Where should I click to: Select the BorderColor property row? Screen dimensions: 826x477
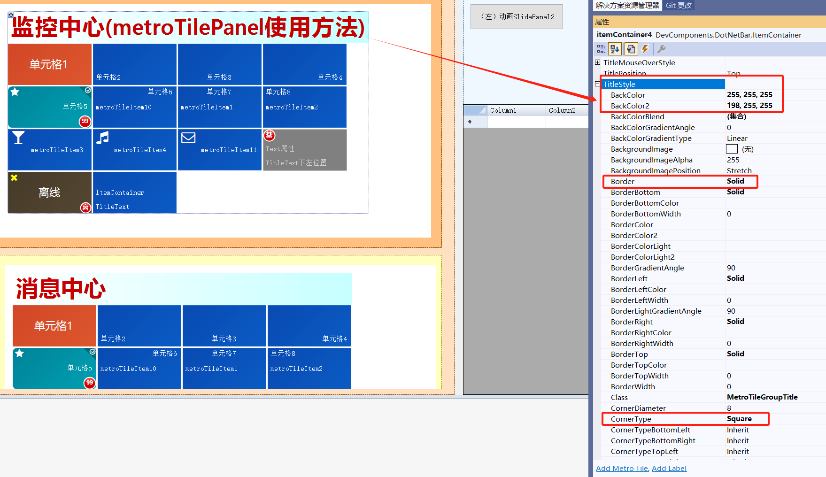point(714,224)
